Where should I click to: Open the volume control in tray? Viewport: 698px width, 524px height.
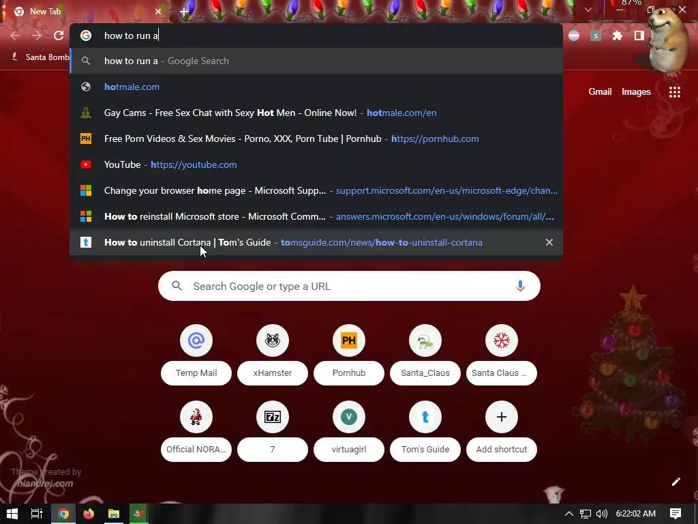coord(601,514)
